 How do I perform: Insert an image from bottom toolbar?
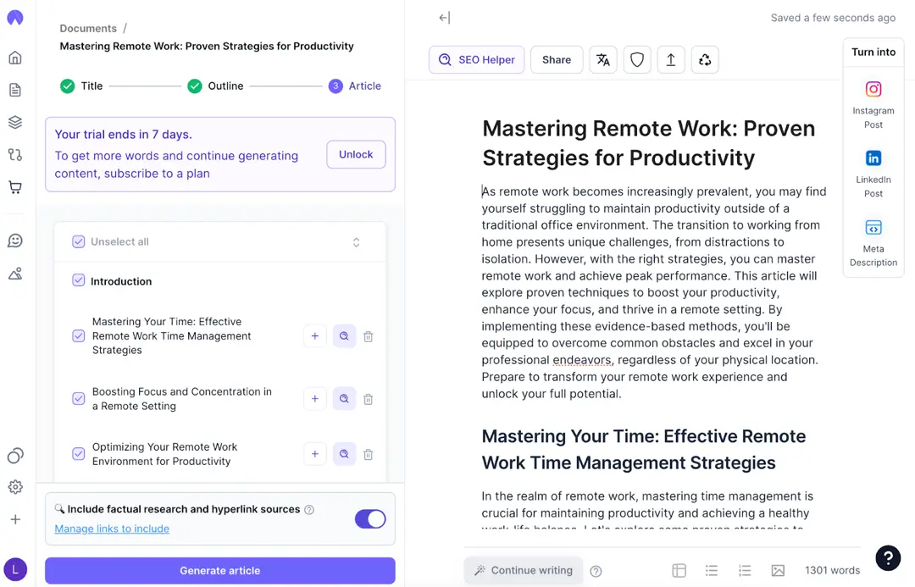[x=778, y=570]
